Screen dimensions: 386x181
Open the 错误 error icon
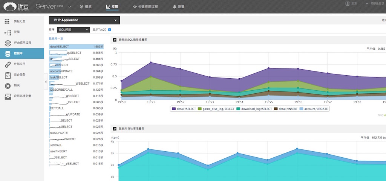(x=8, y=86)
